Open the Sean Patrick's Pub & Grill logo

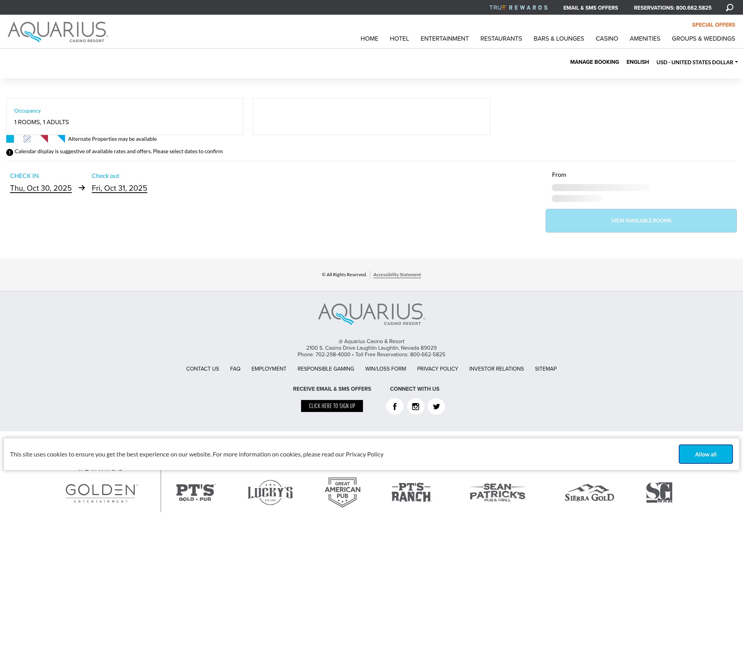[498, 492]
